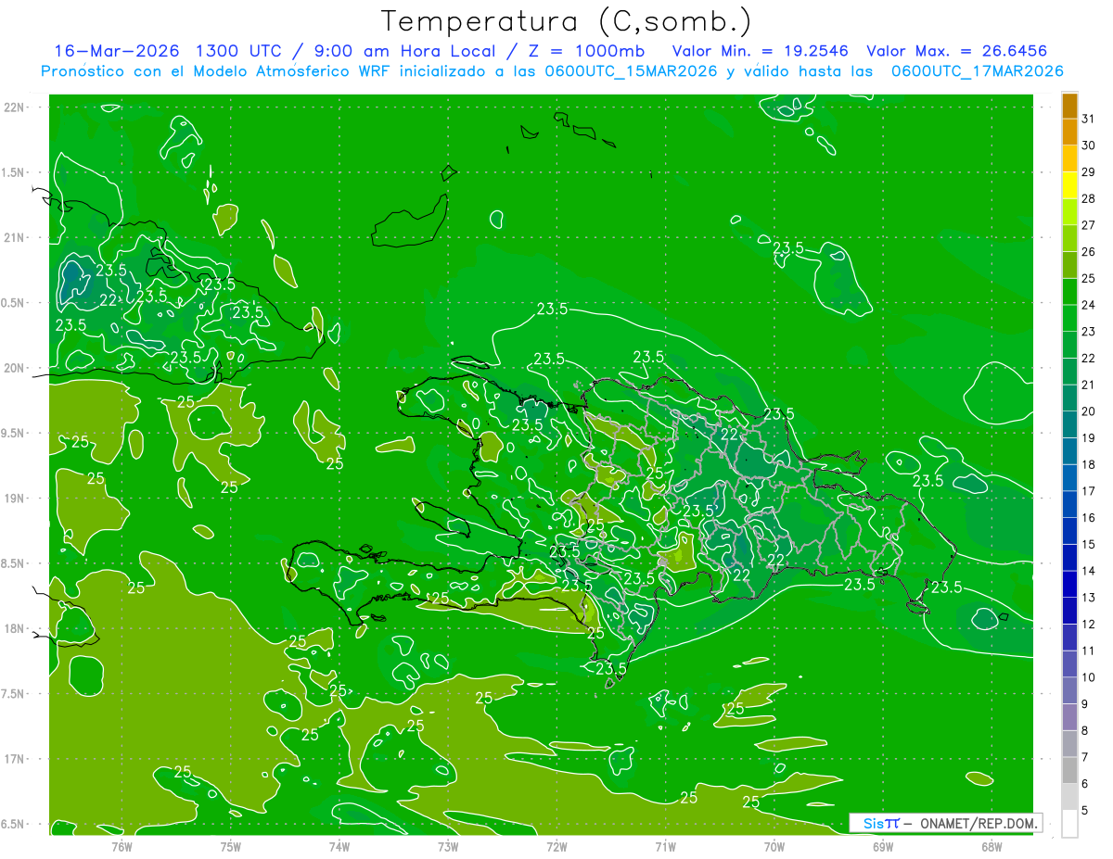Click the 19N latitude label
Screen dimensions: 1113x859
pos(15,499)
